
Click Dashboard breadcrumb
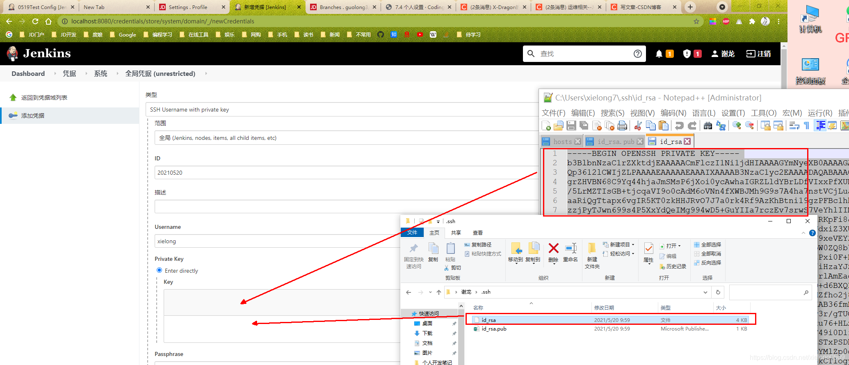[28, 73]
